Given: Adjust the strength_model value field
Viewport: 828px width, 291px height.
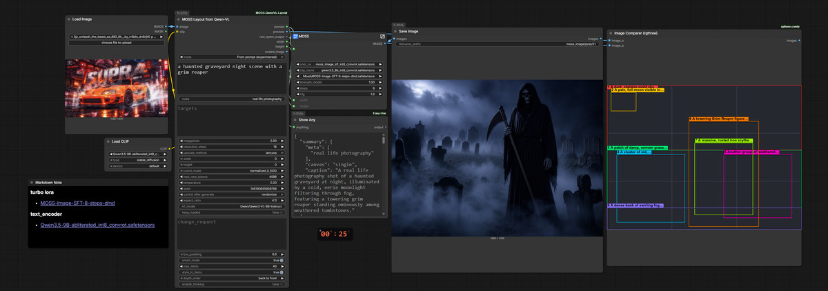Looking at the screenshot, I should coord(339,82).
